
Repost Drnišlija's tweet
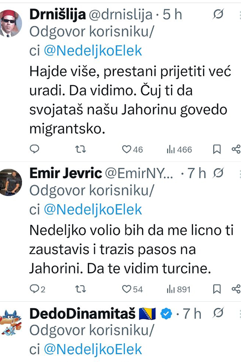[81, 149]
